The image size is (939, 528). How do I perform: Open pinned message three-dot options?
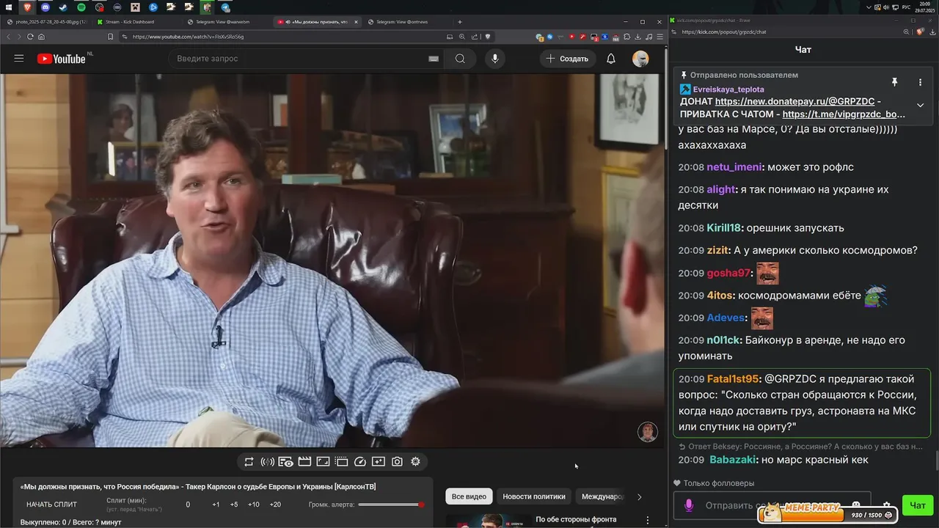(x=920, y=82)
